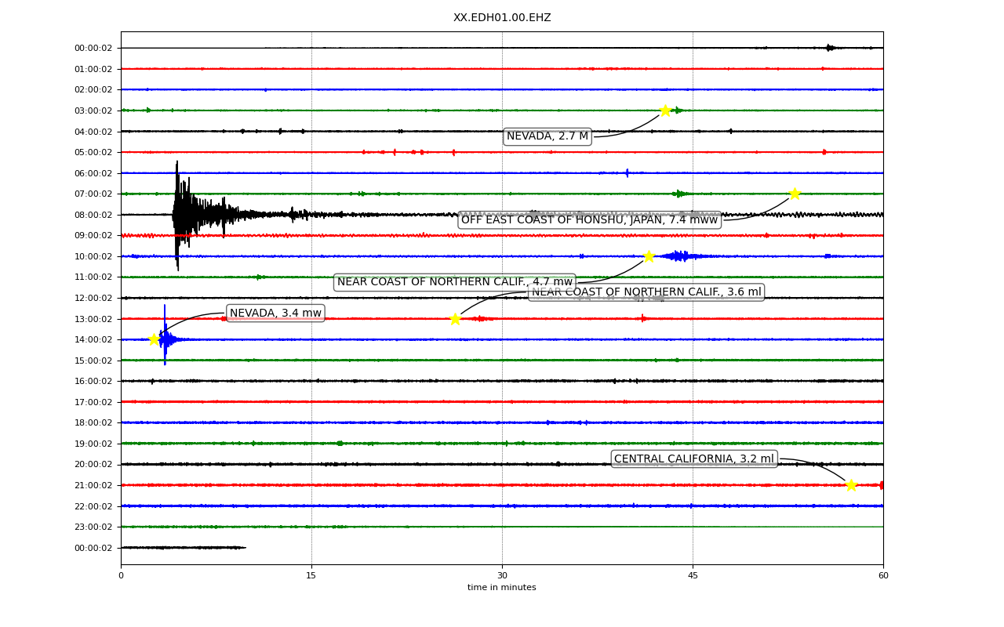Click the blue spike on the 14:00:02 trace
Viewport: 1004px width, 627px height.
[x=165, y=335]
